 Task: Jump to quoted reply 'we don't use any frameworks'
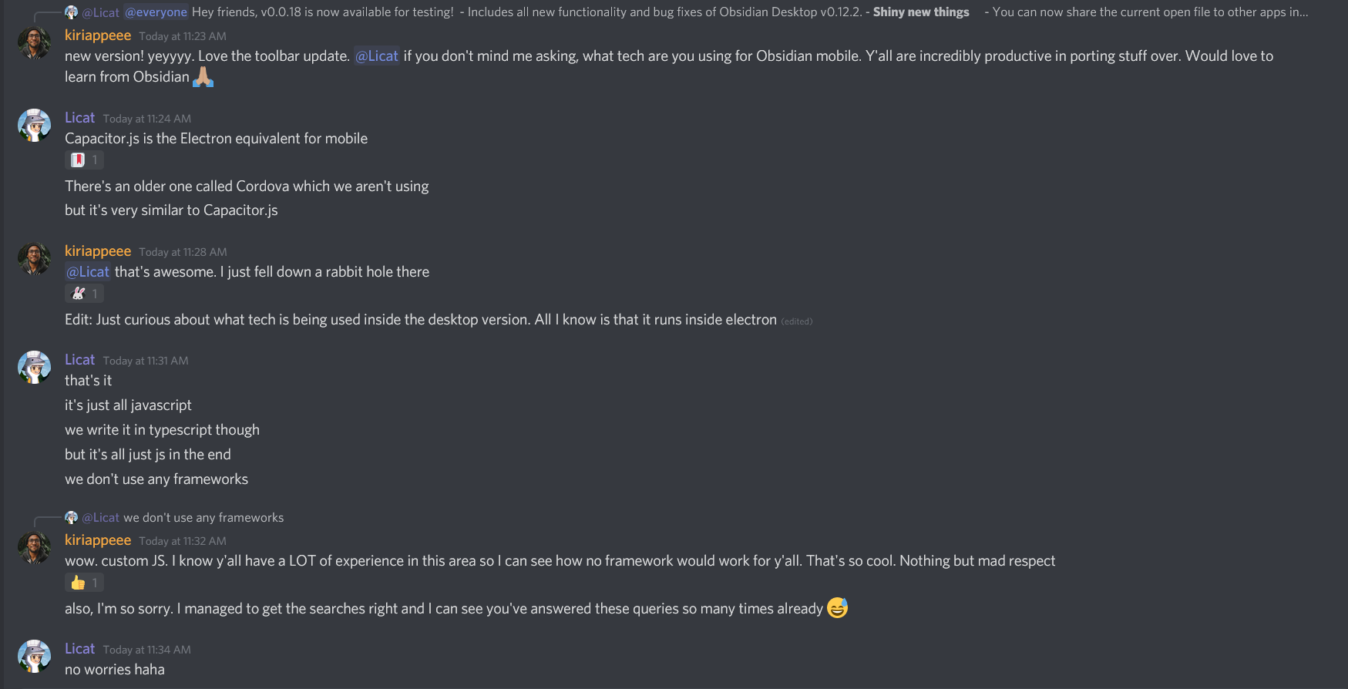tap(203, 518)
